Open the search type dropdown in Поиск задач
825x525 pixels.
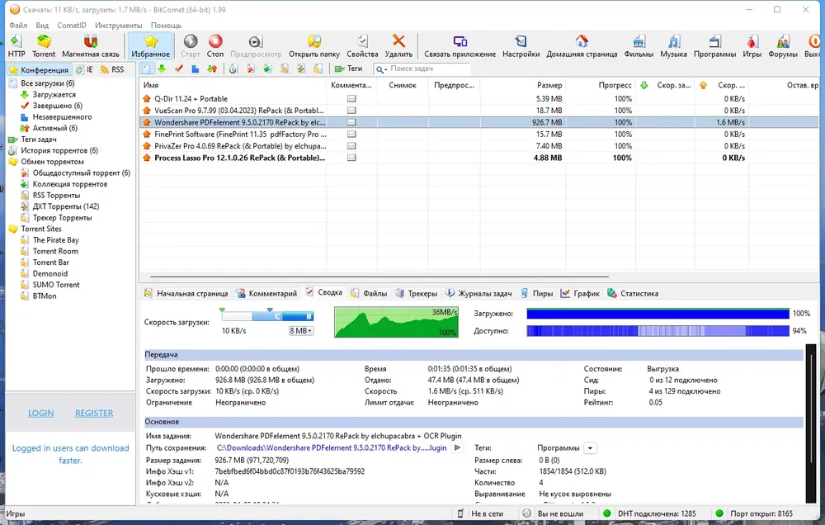pyautogui.click(x=381, y=69)
